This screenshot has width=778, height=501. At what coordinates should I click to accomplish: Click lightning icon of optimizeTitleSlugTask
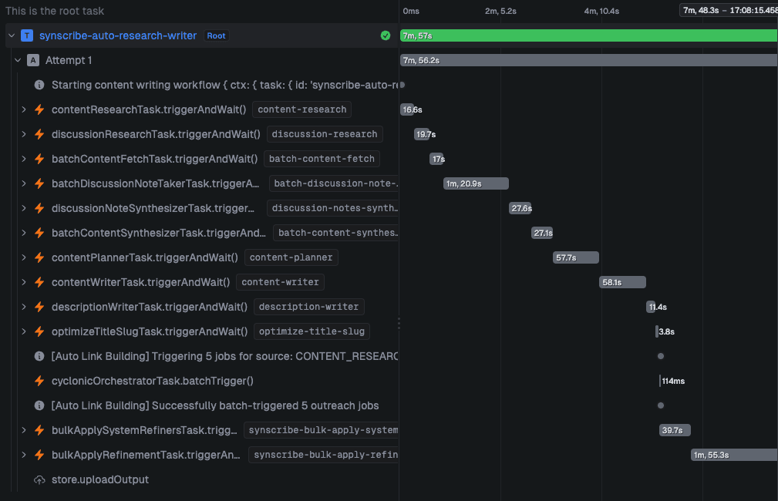(39, 331)
